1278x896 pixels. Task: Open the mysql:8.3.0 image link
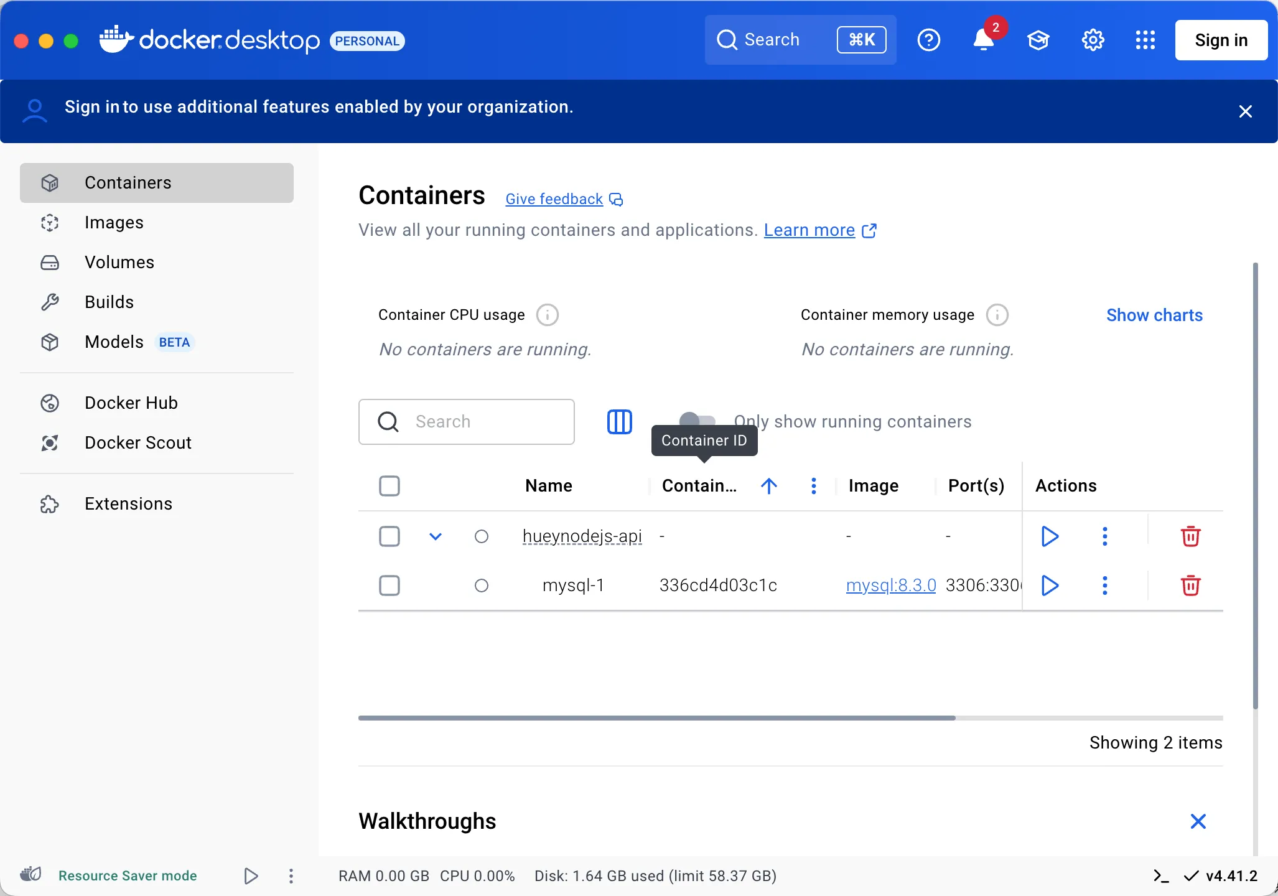pyautogui.click(x=891, y=586)
